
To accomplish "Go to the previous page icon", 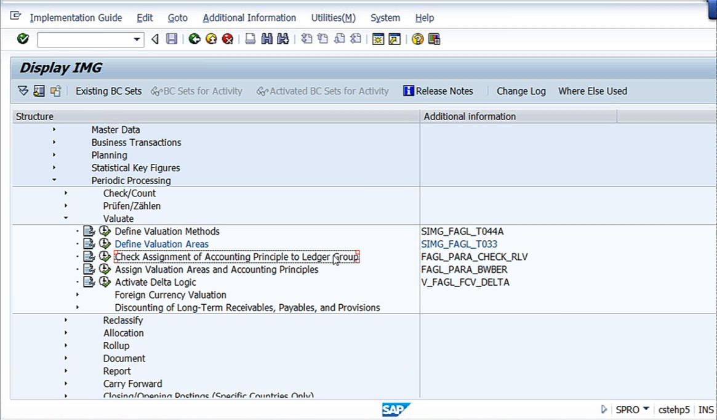I will pos(323,39).
